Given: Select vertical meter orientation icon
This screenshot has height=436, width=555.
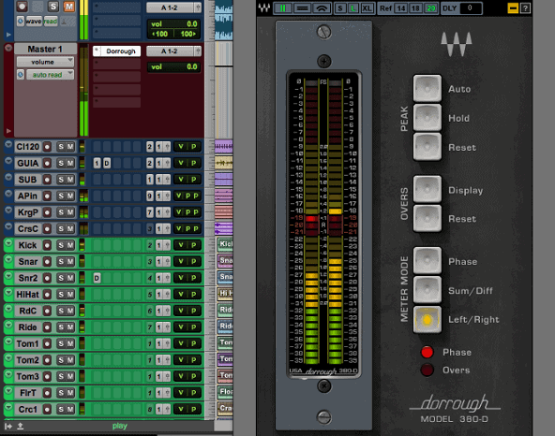Looking at the screenshot, I should [282, 8].
